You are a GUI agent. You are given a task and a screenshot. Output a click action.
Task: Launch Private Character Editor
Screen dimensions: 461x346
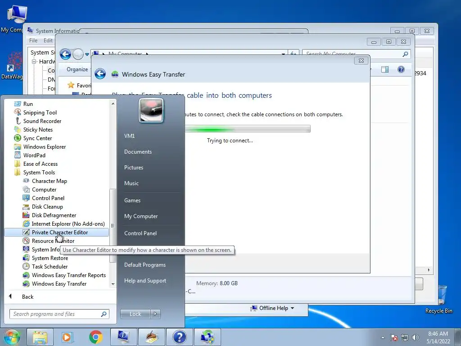tap(56, 232)
